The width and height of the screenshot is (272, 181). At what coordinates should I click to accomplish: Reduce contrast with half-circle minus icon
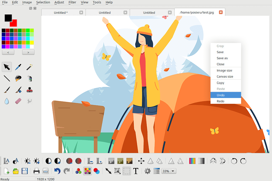click(48, 161)
